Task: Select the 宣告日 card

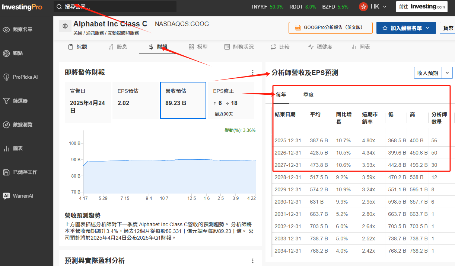Action: tap(88, 102)
